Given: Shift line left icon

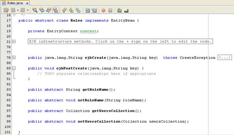Looking at the screenshot, I should 87,10.
